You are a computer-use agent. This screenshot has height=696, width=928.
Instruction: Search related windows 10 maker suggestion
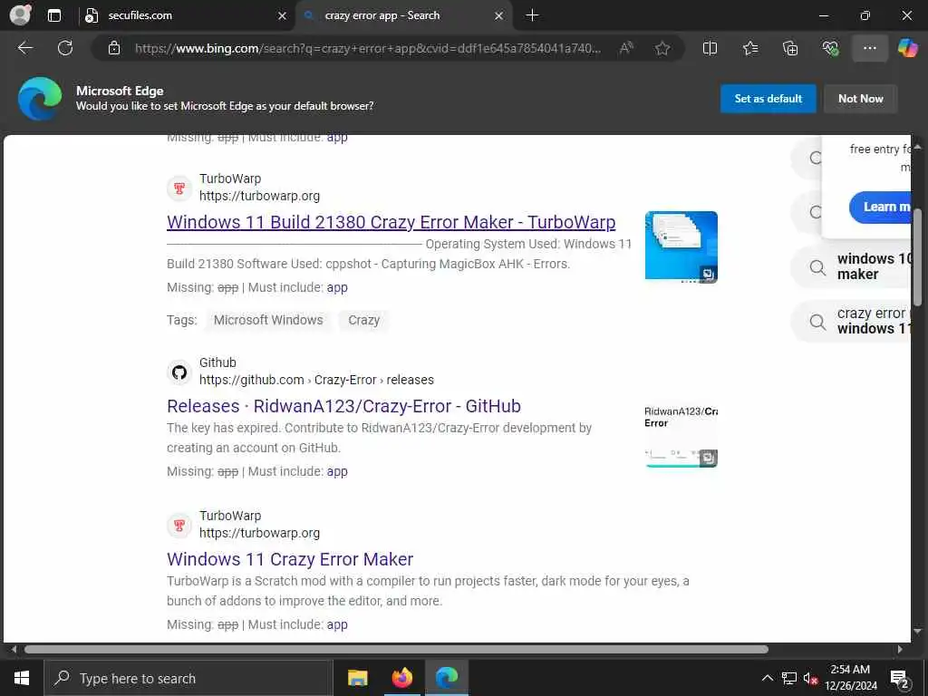[852, 267]
